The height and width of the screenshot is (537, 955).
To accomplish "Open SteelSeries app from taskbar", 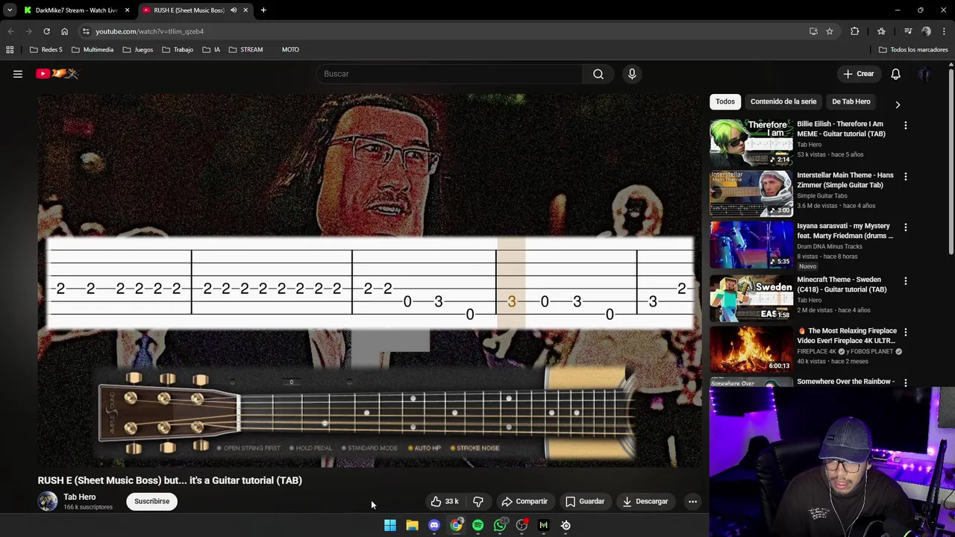I will [566, 526].
